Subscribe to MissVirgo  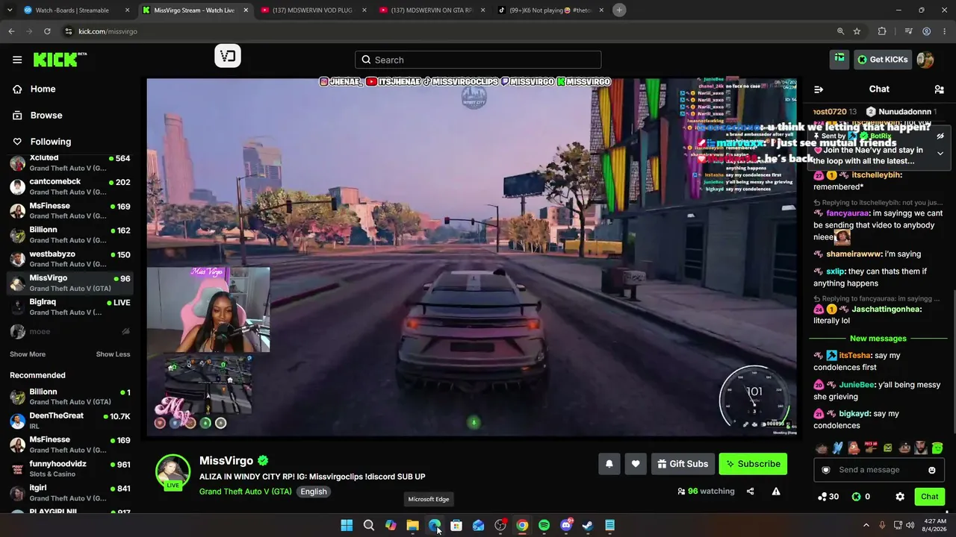(x=753, y=464)
